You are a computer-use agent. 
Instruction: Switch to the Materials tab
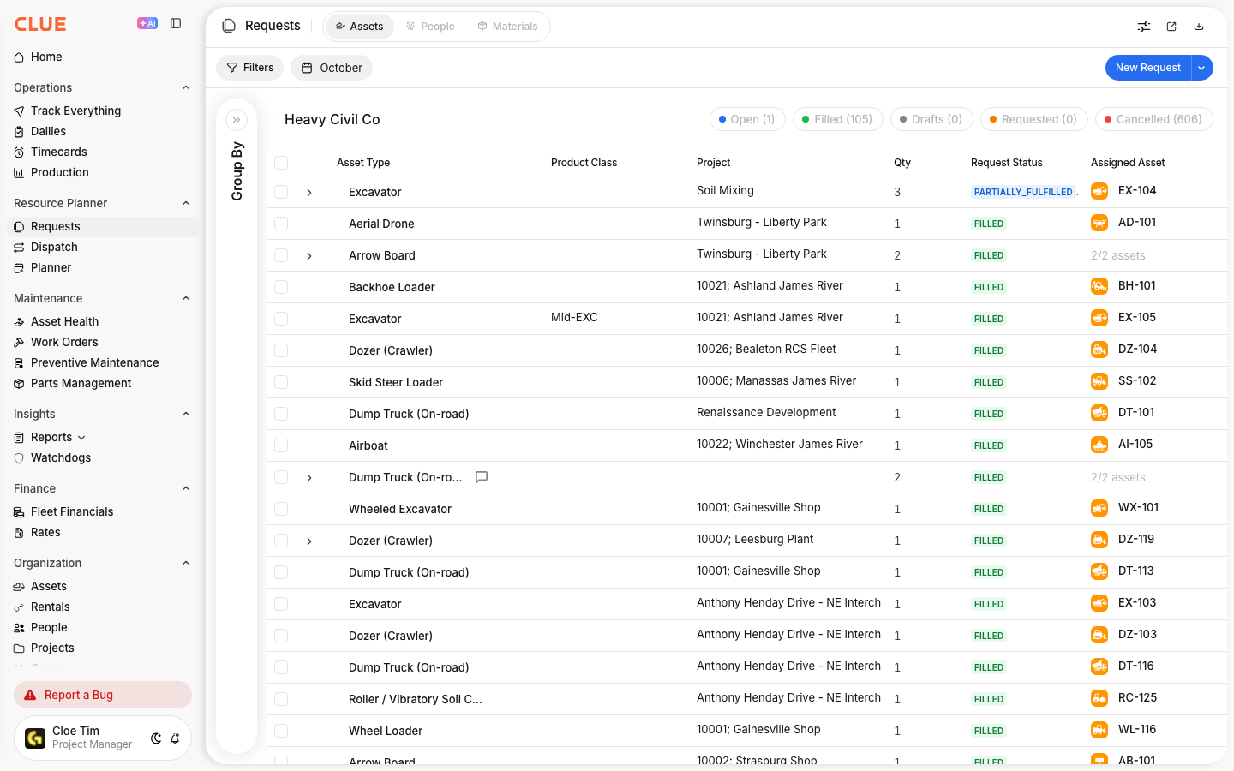(x=507, y=27)
